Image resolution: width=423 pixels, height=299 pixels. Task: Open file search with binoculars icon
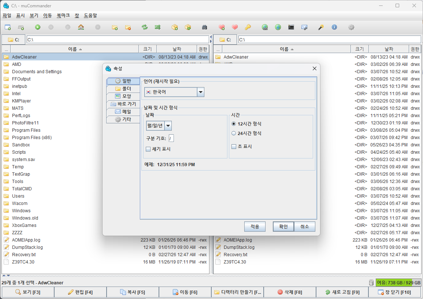[x=204, y=27]
